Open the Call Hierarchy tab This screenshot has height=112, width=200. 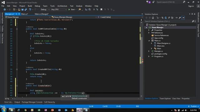pos(49,102)
